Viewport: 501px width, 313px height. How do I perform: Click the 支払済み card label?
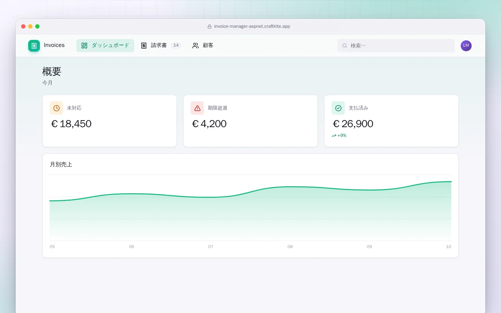click(359, 108)
